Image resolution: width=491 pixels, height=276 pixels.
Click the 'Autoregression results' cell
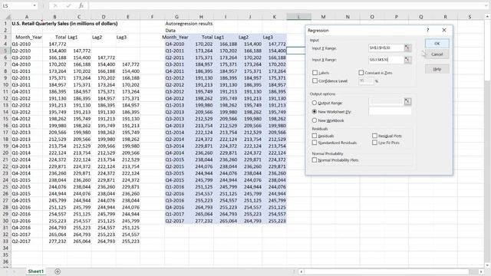pos(189,24)
